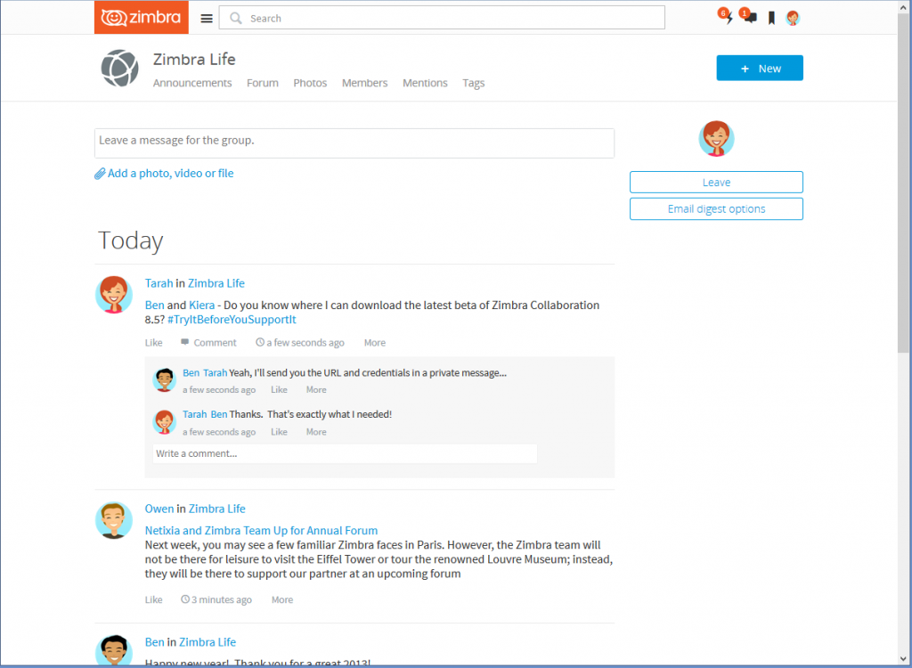Click the Kiera mention link
This screenshot has height=668, width=912.
(x=202, y=305)
